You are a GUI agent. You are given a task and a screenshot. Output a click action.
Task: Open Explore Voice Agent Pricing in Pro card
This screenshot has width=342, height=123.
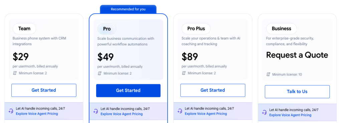[122, 114]
